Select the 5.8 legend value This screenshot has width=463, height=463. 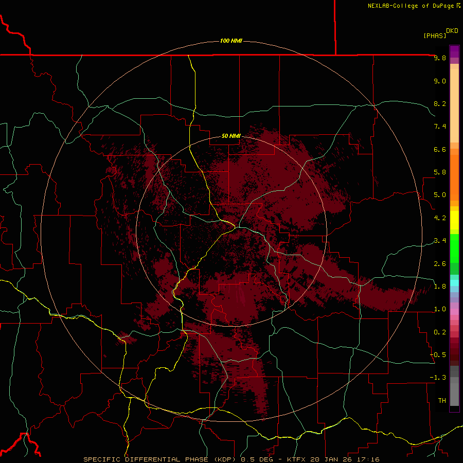pos(440,172)
